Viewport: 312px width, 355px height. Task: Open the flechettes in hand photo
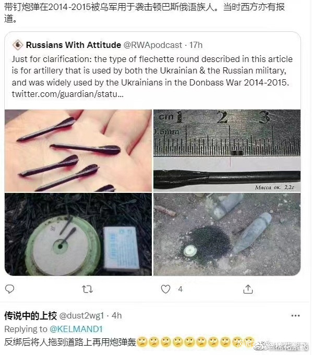tap(78, 151)
